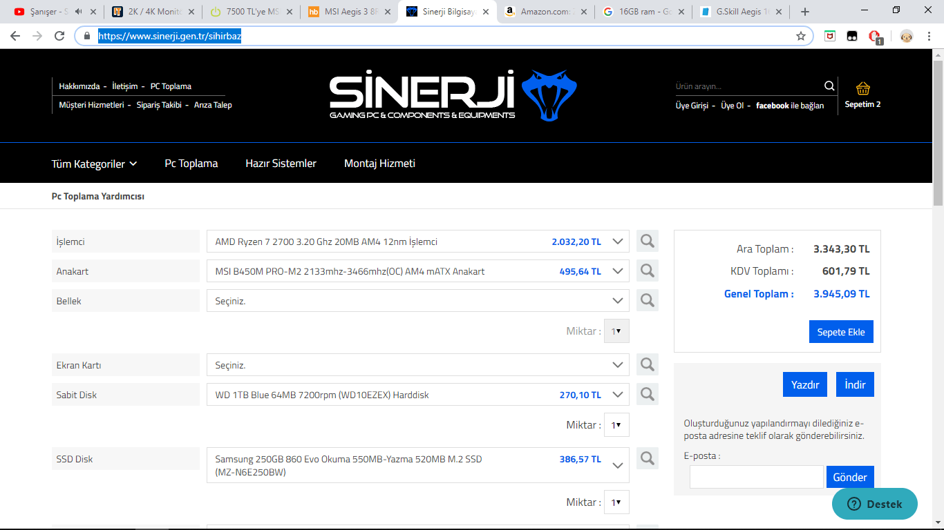Open the Hakkımızda link

tap(79, 86)
